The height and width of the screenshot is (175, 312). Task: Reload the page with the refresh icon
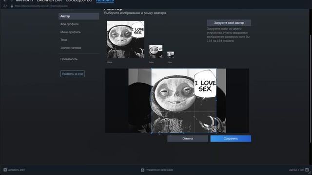(x=5, y=6)
